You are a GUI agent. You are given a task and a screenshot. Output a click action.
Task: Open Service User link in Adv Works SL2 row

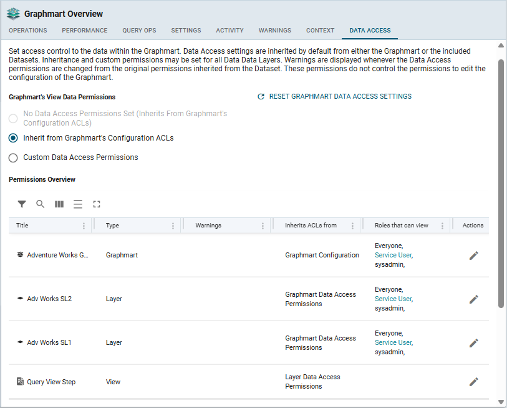coord(393,299)
